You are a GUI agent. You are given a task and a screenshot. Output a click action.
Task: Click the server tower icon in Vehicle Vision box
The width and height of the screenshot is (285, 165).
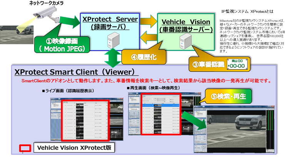186,42
